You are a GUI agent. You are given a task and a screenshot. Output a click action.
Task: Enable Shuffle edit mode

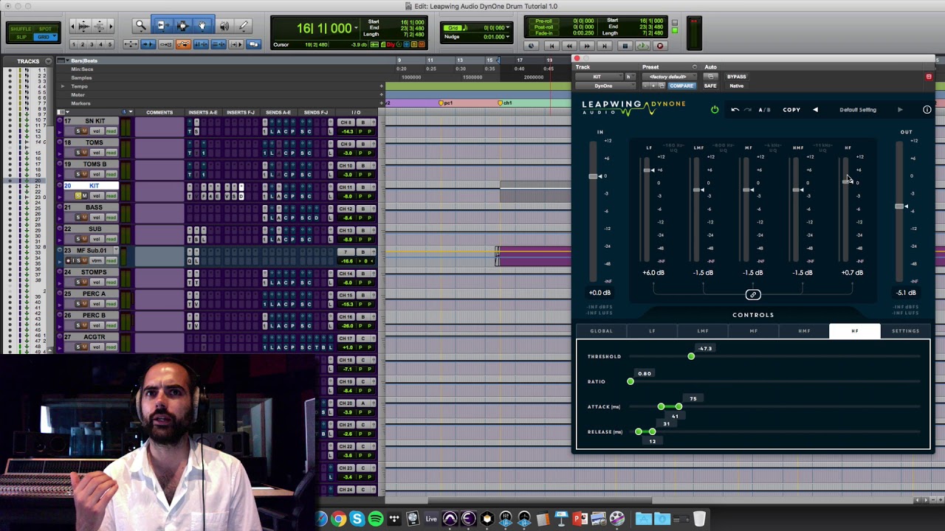(21, 29)
